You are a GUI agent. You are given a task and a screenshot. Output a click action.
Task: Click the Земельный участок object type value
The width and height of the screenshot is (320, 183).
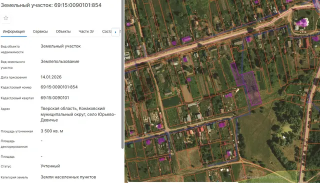60,46
